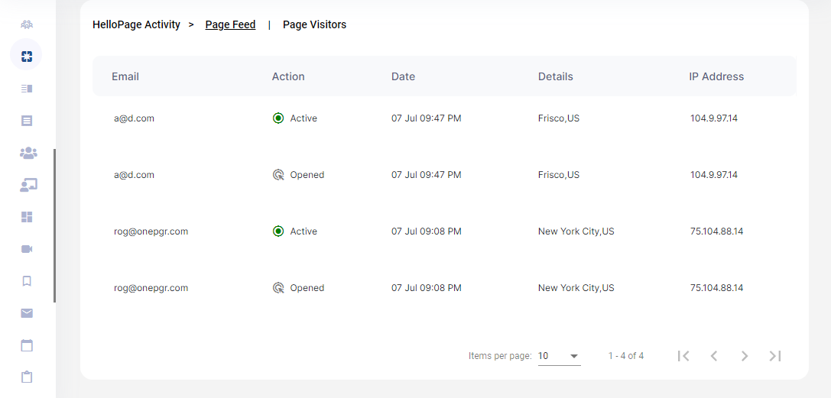The height and width of the screenshot is (398, 831).
Task: Click the sidebar vertical scrollbar
Action: click(54, 226)
